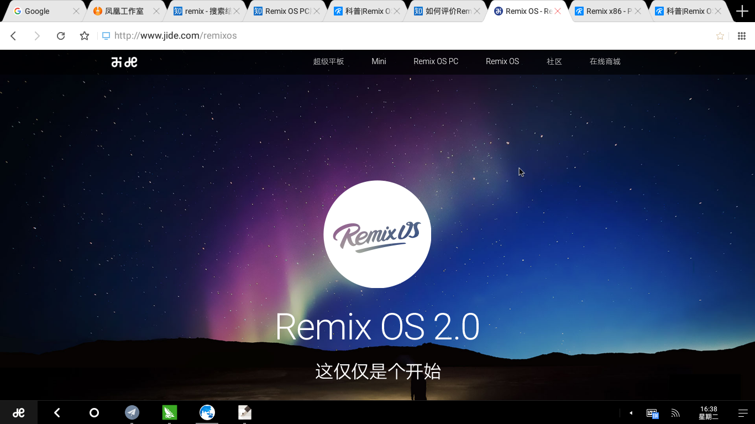Launch the Telegram paper-plane app from taskbar
Screen dimensions: 755x424
132,412
